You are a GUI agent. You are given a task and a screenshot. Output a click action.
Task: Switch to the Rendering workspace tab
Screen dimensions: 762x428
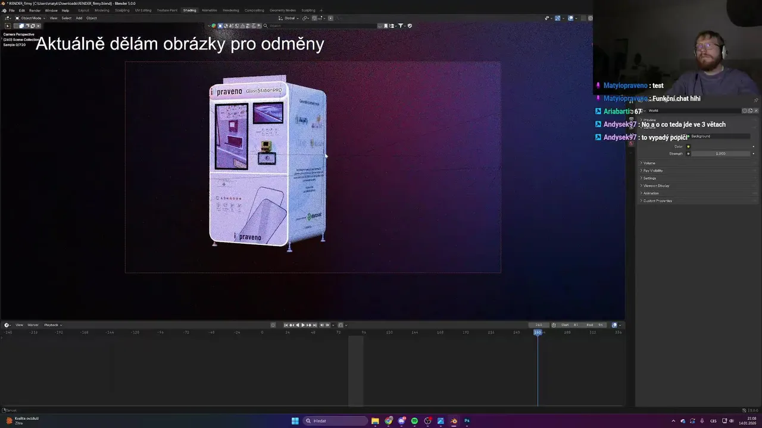click(231, 10)
